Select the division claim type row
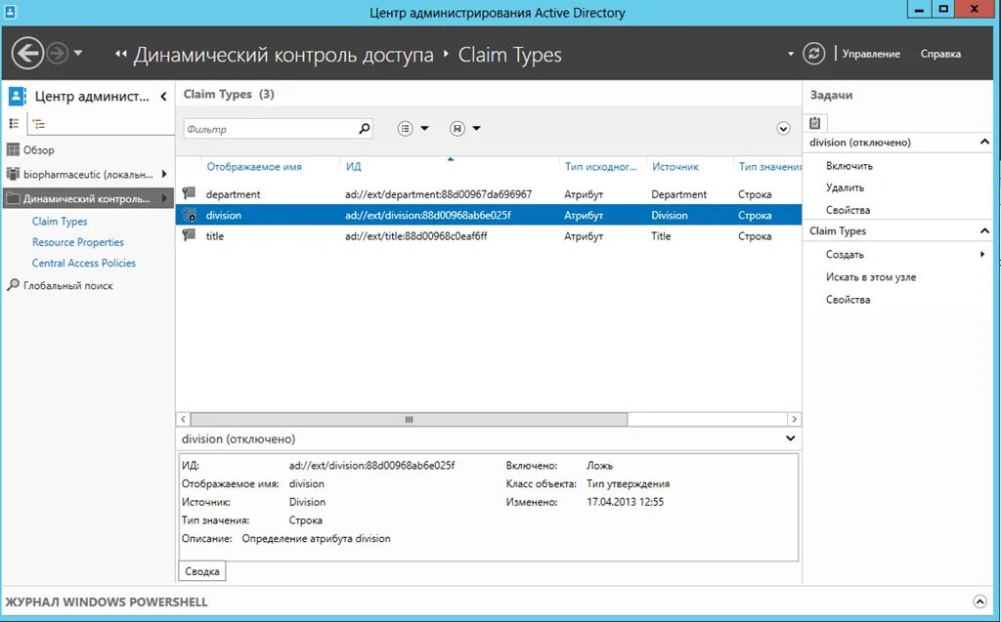This screenshot has height=622, width=1001. 489,215
